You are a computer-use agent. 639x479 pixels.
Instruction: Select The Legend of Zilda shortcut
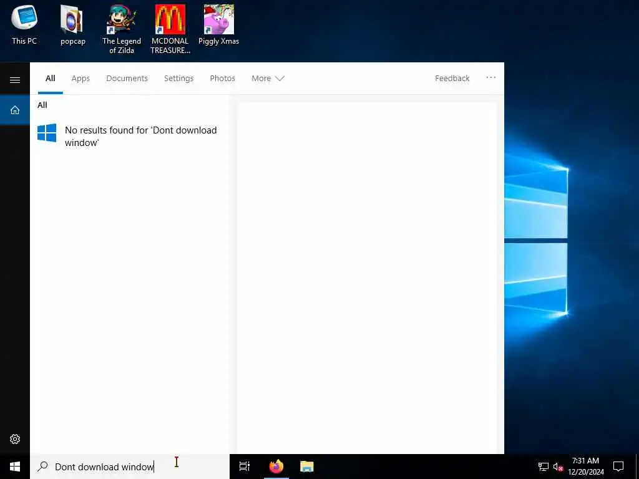click(x=122, y=29)
